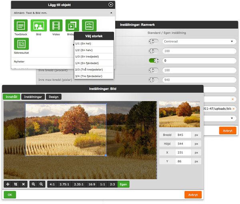The width and height of the screenshot is (240, 204).
Task: Toggle custom setting switch beside Centrerad
Action: click(154, 41)
